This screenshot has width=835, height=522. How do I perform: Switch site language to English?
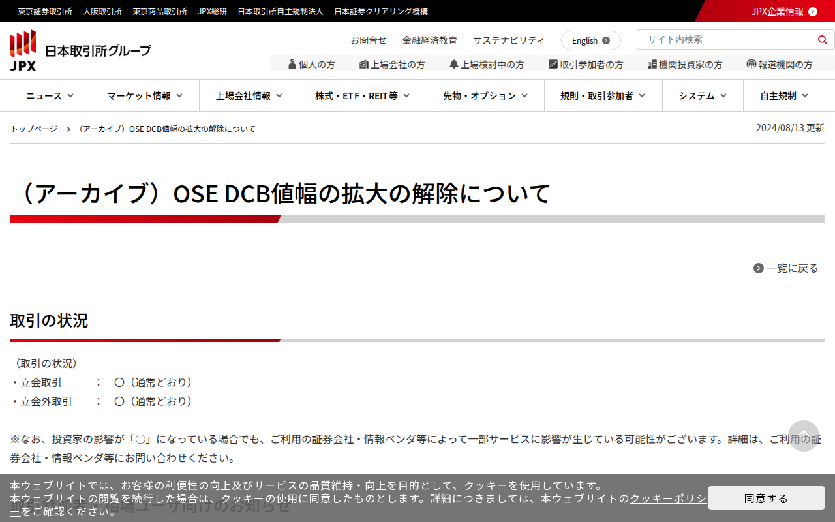point(591,40)
